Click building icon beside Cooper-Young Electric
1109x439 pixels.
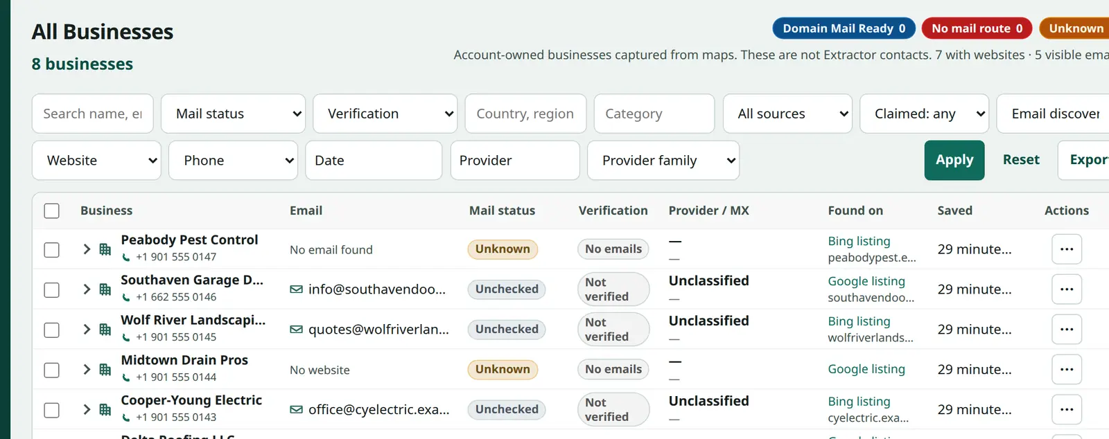click(105, 410)
